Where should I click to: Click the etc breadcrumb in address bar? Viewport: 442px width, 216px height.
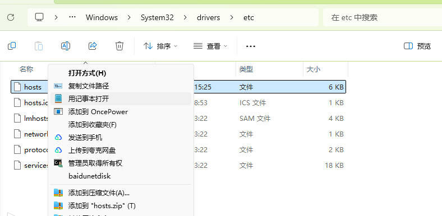(248, 17)
